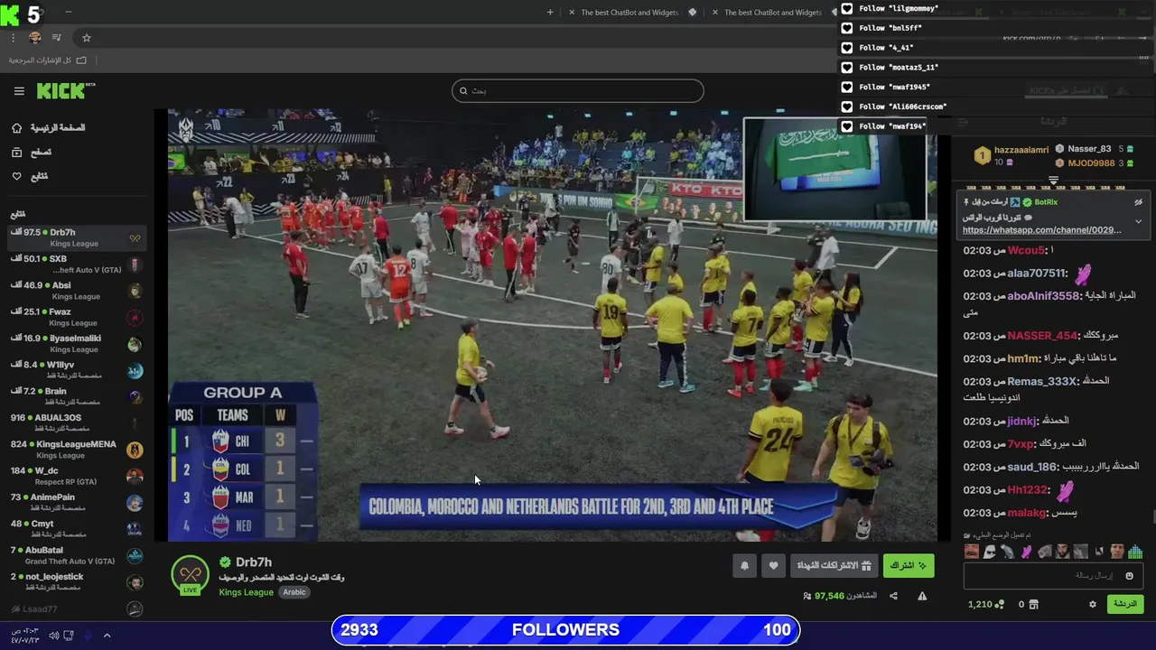Click Nasser_83 in the gift leaderboard
Viewport: 1156px width, 650px height.
1089,149
